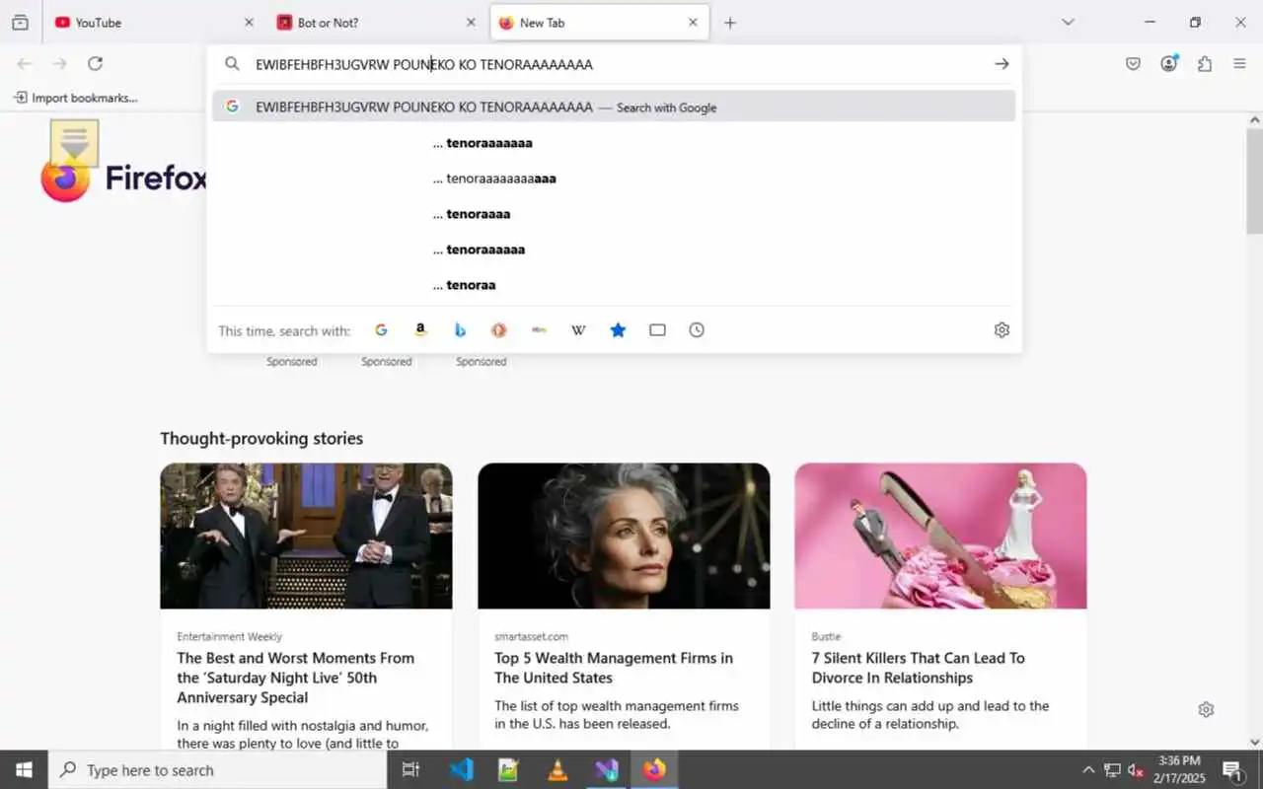This screenshot has width=1263, height=789.
Task: Choose the 'tenoraa' suggestion
Action: pyautogui.click(x=614, y=285)
